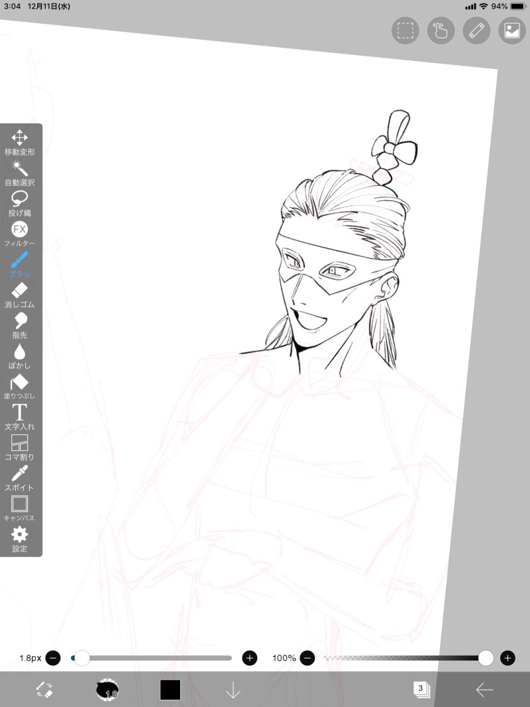Screen dimensions: 530x707
Task: Pick the 指先 smudge tool
Action: tap(19, 326)
